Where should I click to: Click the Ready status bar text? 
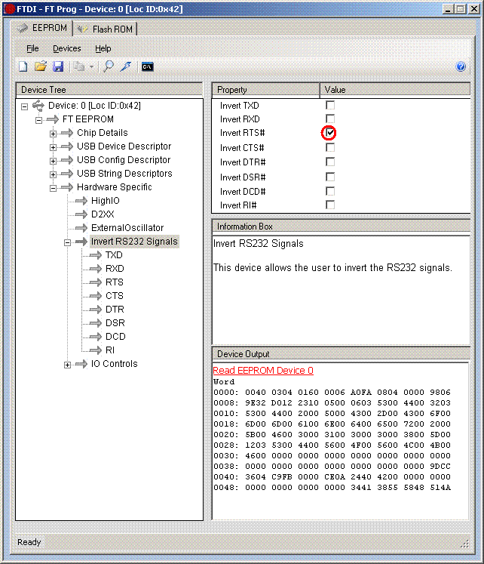click(x=29, y=542)
